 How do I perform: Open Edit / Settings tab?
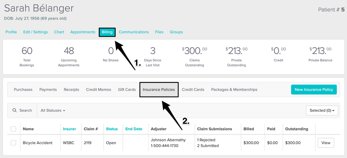coord(36,32)
